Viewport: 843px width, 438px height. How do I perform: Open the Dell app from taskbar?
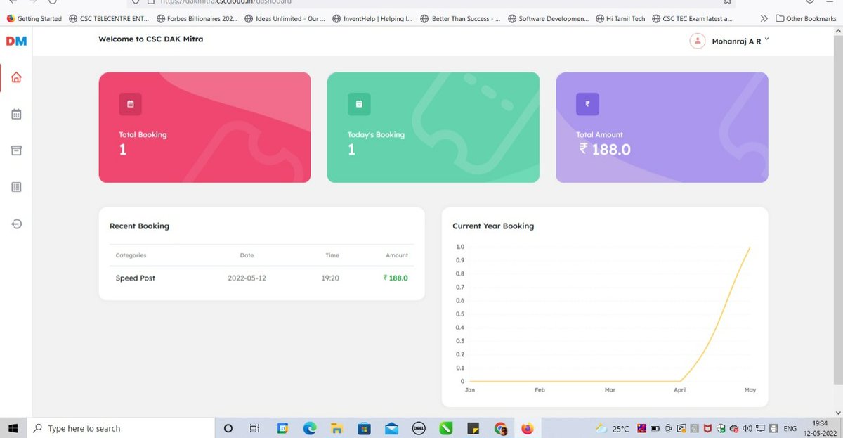pyautogui.click(x=418, y=428)
